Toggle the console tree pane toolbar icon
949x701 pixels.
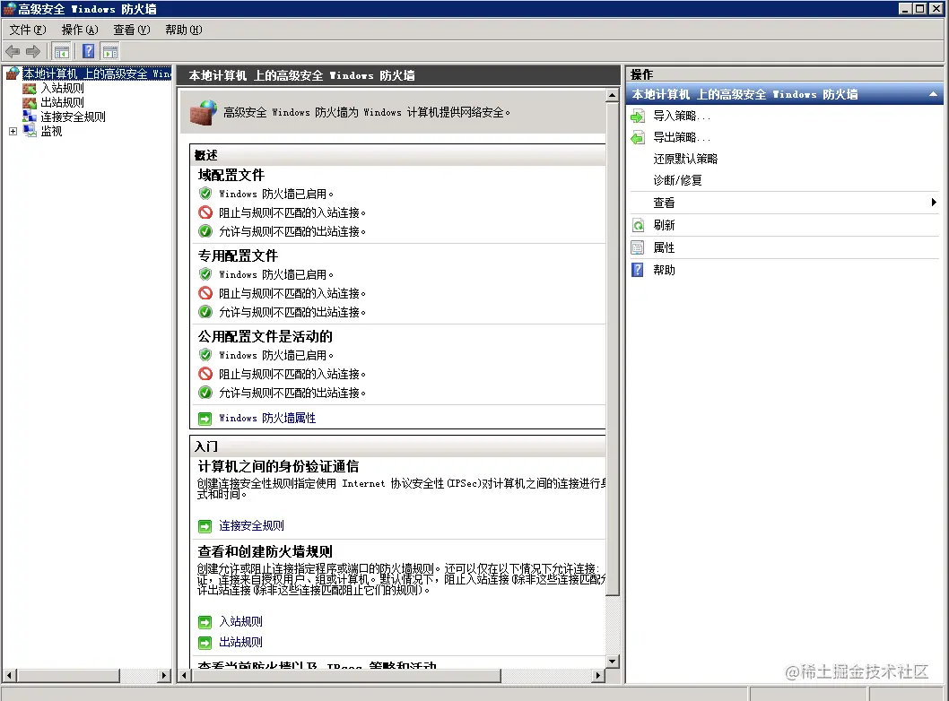coord(61,51)
